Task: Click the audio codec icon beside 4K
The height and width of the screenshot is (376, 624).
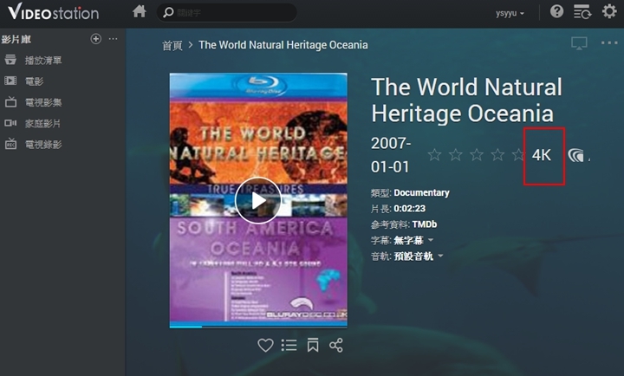Action: [576, 155]
